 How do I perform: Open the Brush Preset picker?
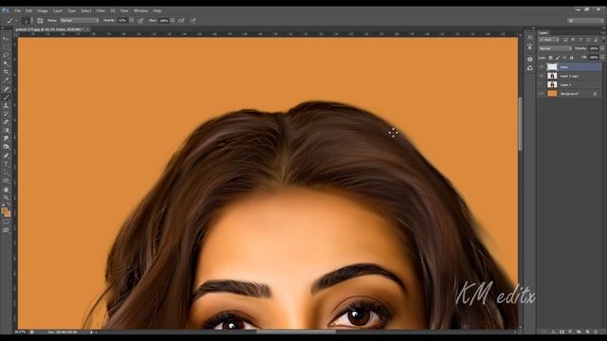coord(28,21)
